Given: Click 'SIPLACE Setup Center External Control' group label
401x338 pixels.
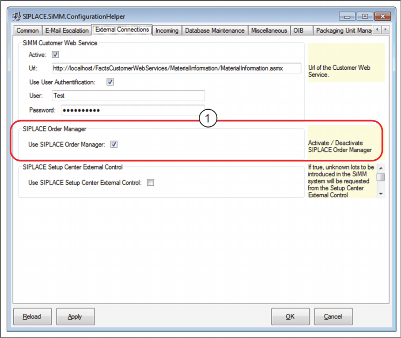Looking at the screenshot, I should coord(72,167).
